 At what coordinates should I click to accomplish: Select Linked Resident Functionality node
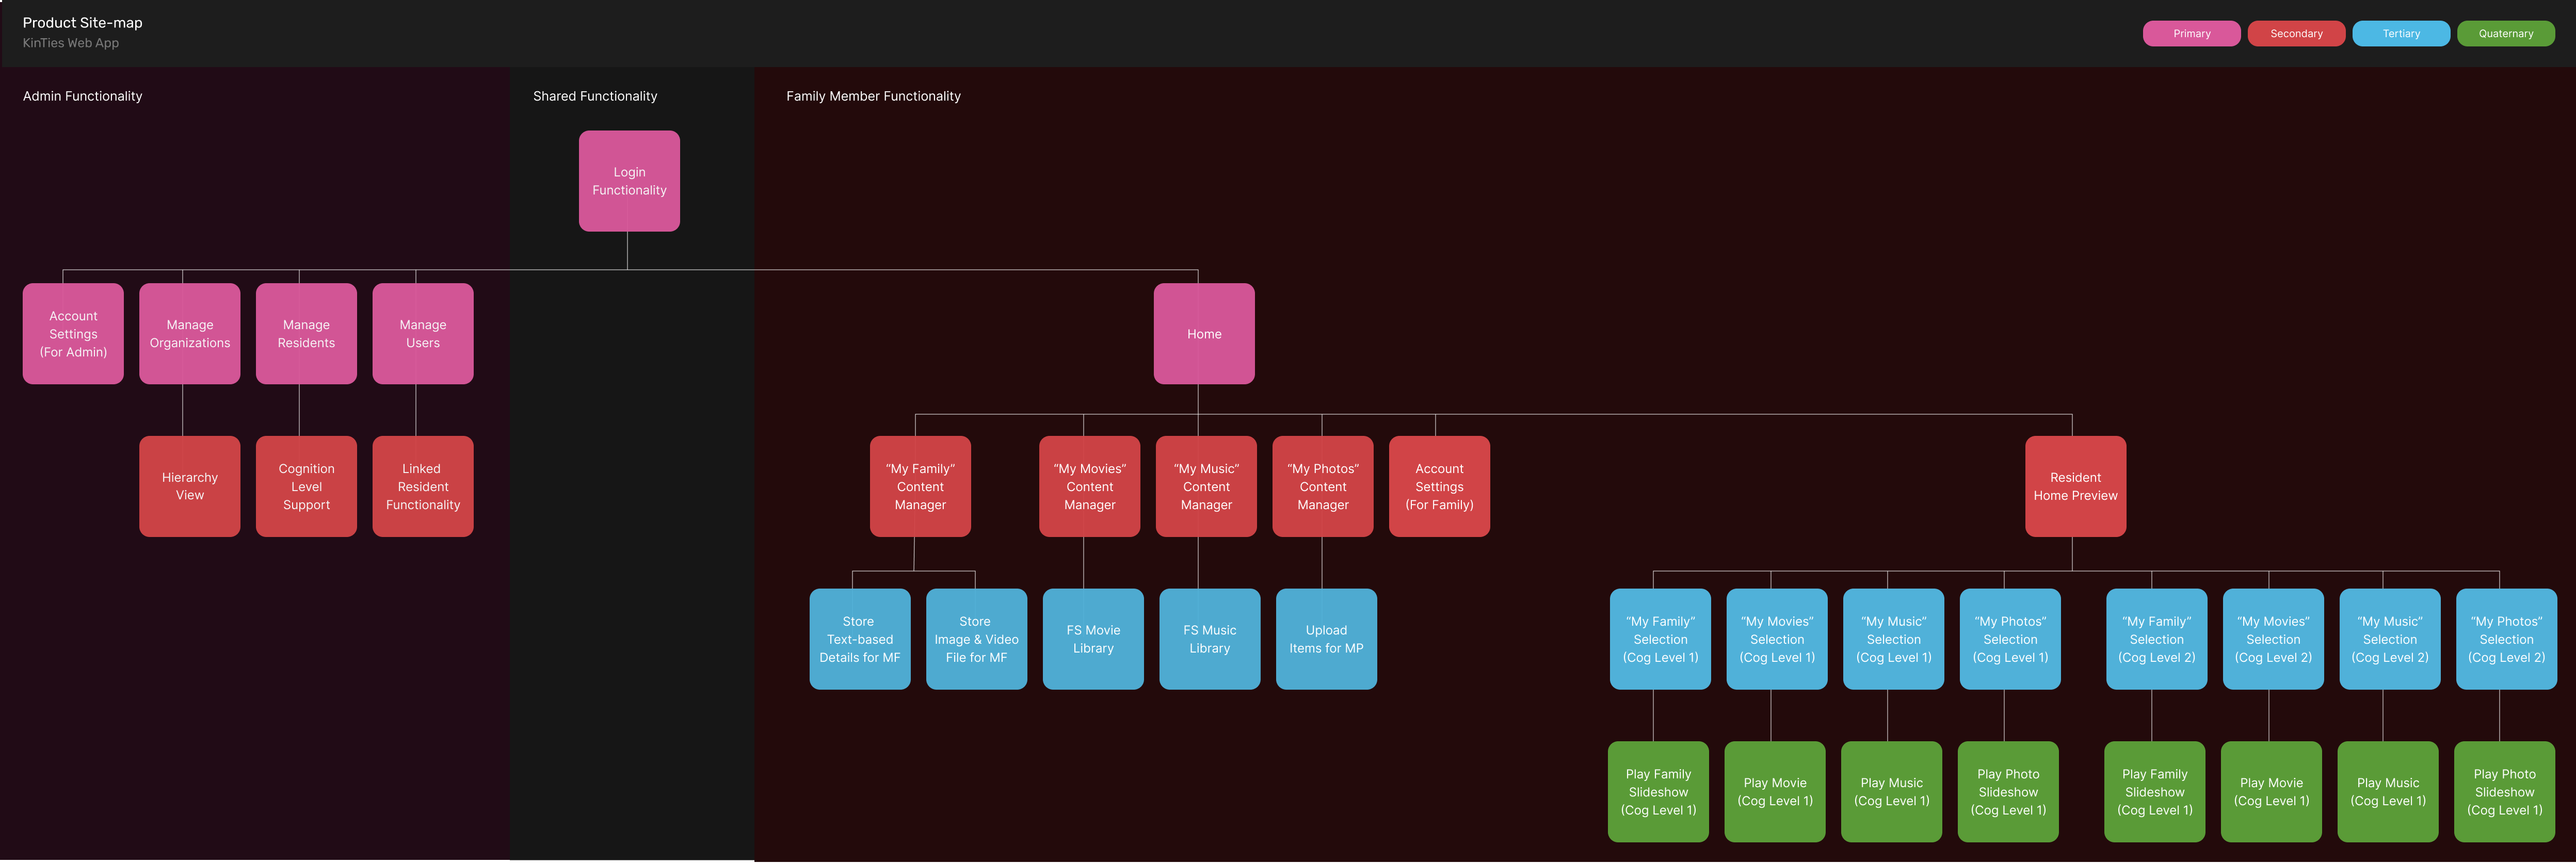423,486
